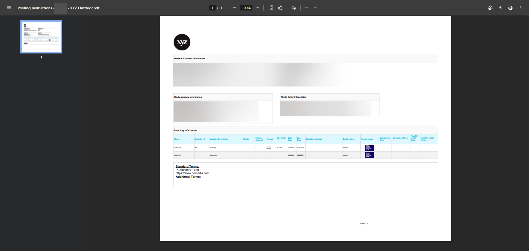The width and height of the screenshot is (529, 251).
Task: Click the second row design image
Action: pyautogui.click(x=369, y=155)
